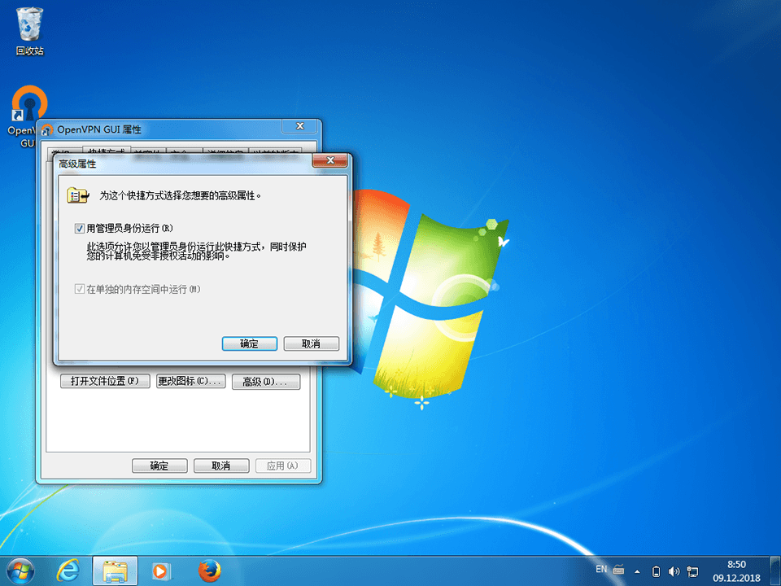Click the OpenVPN GUI 属性 title bar icon
781x586 pixels.
click(x=47, y=130)
